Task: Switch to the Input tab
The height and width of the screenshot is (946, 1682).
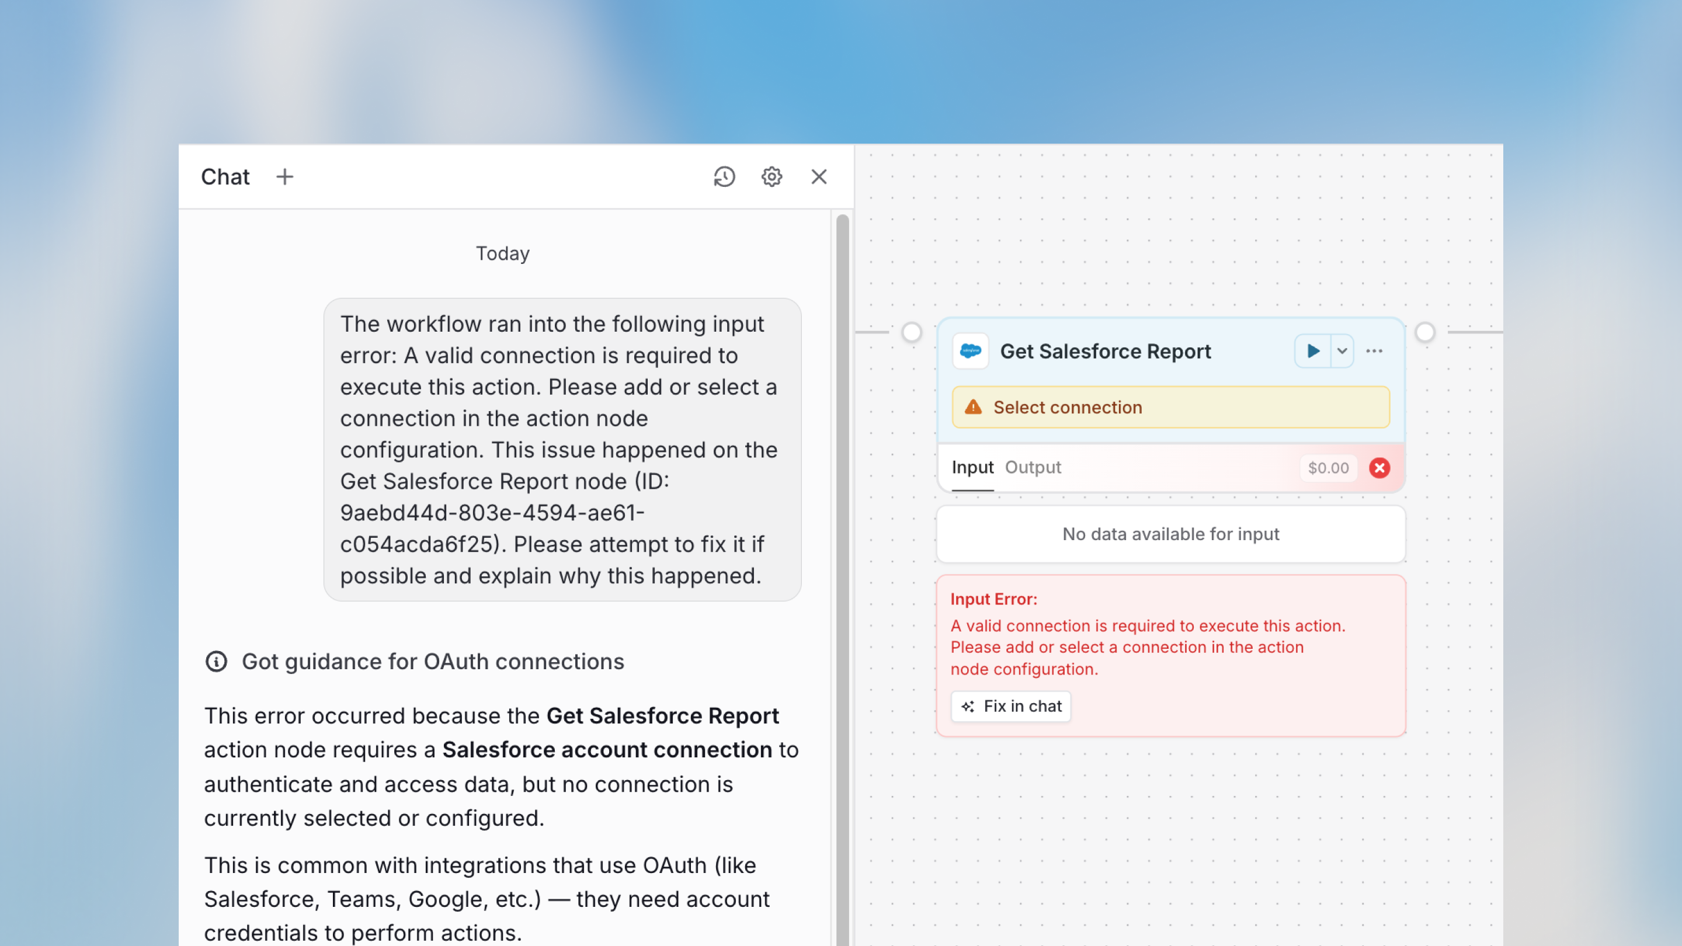Action: click(x=972, y=467)
